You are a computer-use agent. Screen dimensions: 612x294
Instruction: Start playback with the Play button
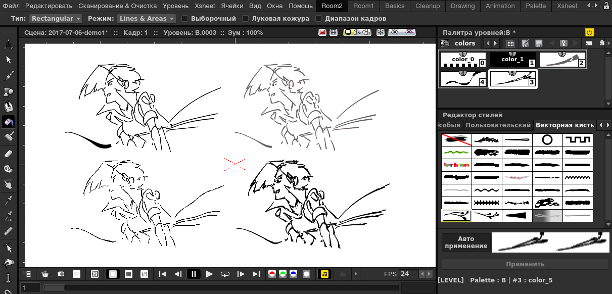coord(209,274)
